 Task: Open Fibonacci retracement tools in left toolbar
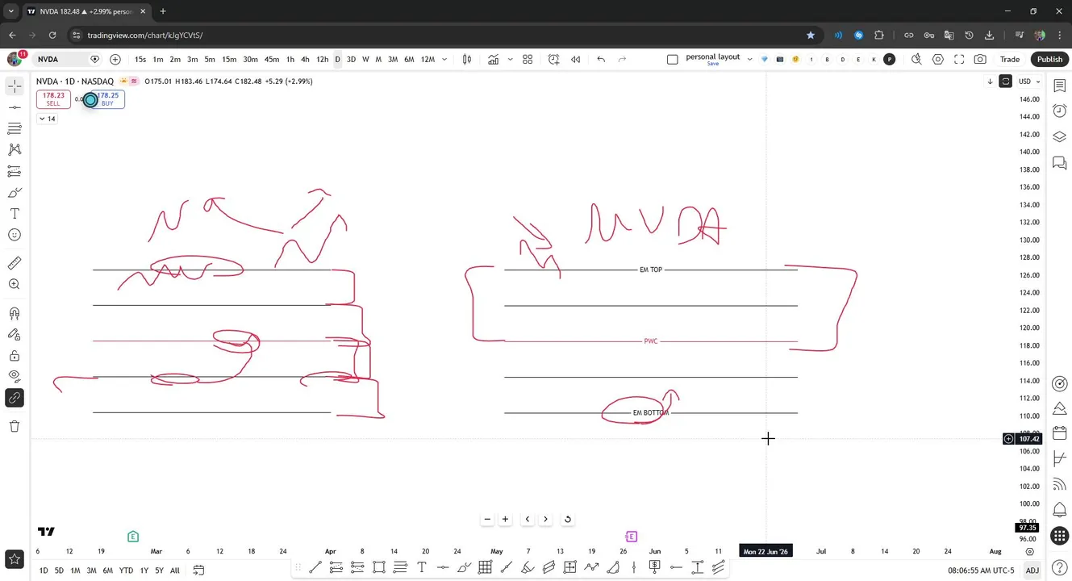[x=15, y=128]
